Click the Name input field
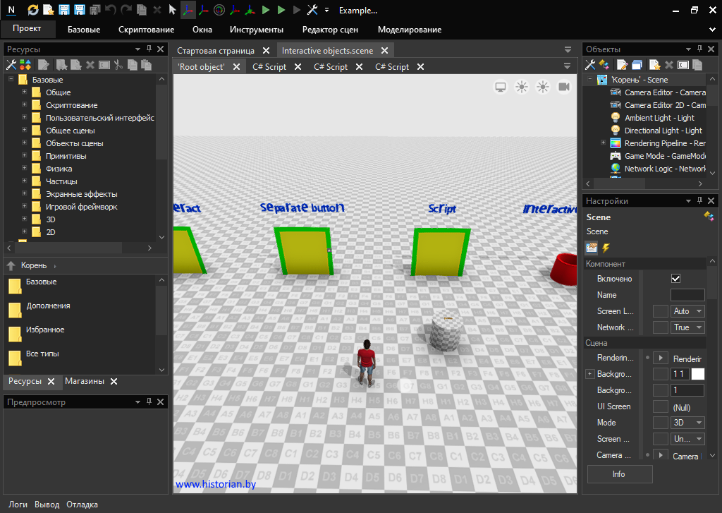The width and height of the screenshot is (722, 513). pos(687,295)
